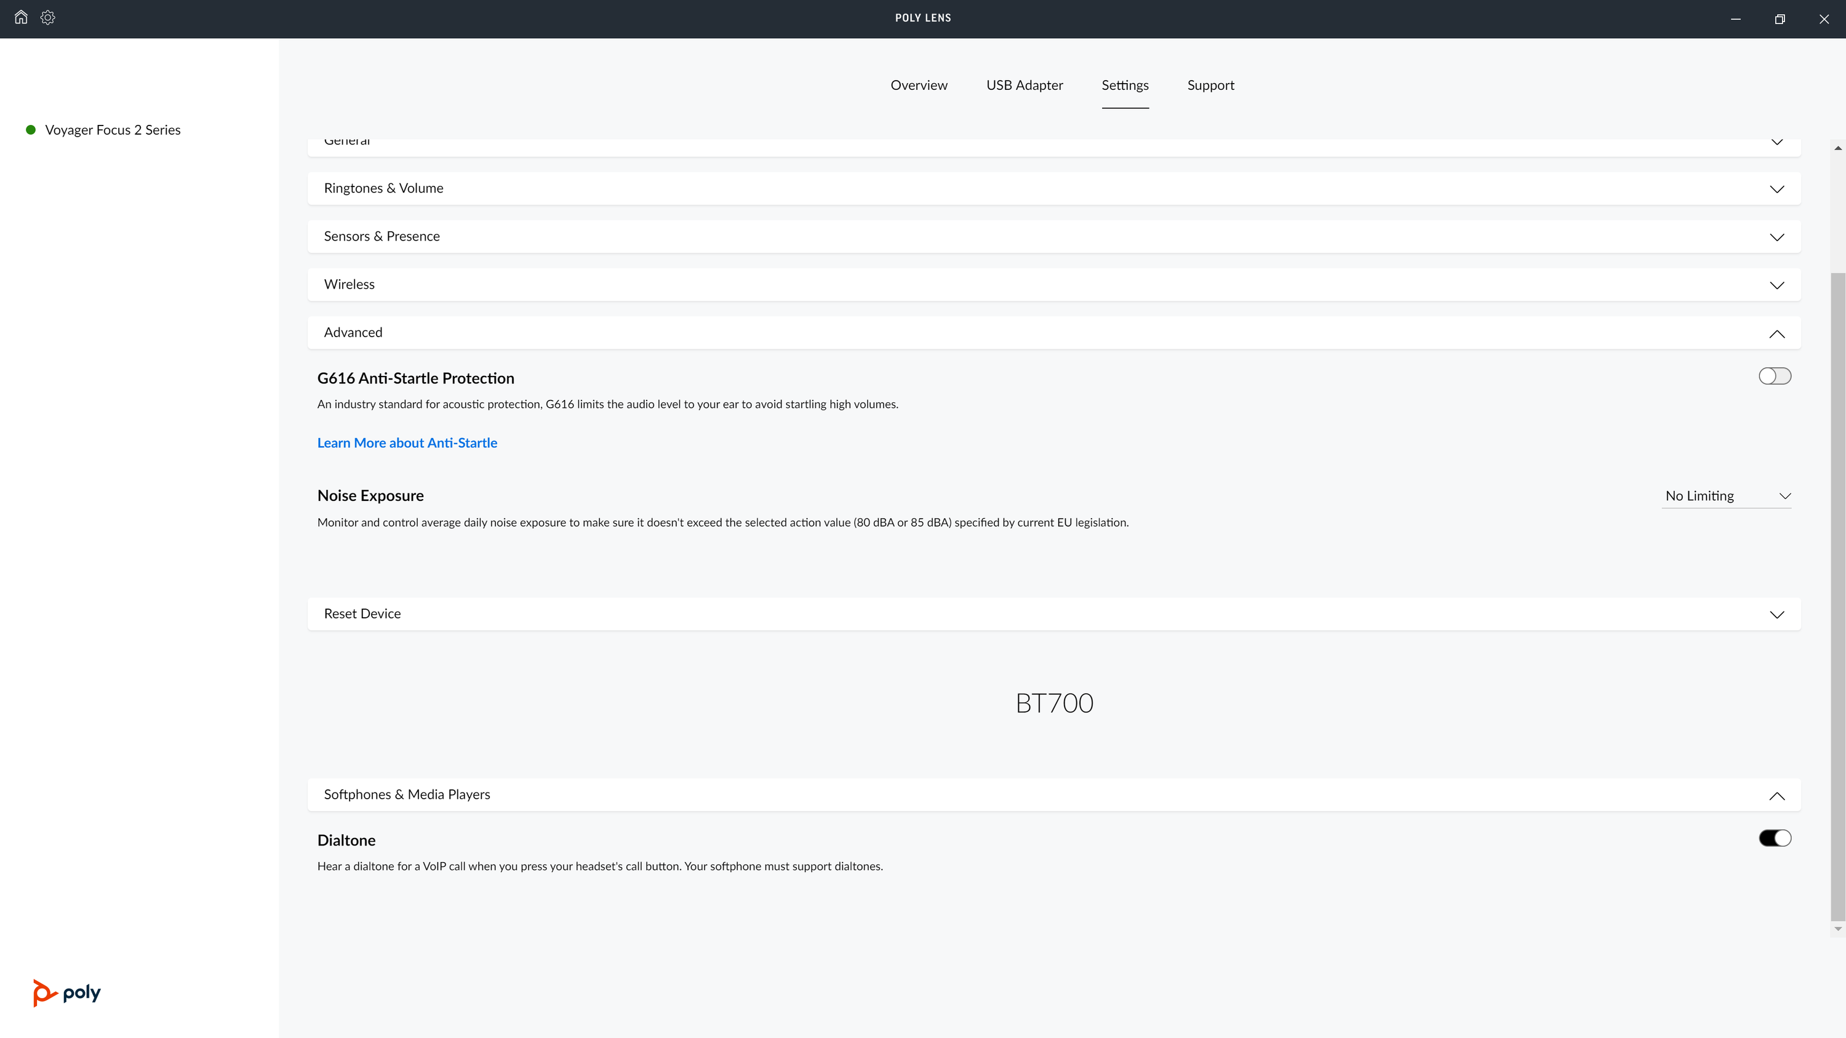The image size is (1846, 1038).
Task: Open the Noise Exposure No Limiting dropdown
Action: (1725, 496)
